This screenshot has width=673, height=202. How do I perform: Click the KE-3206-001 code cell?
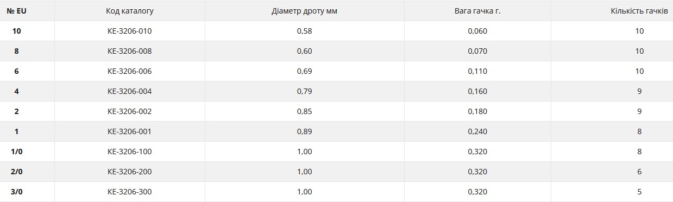tap(130, 131)
